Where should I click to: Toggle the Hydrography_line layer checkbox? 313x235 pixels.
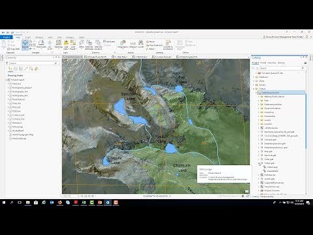coord(10,95)
